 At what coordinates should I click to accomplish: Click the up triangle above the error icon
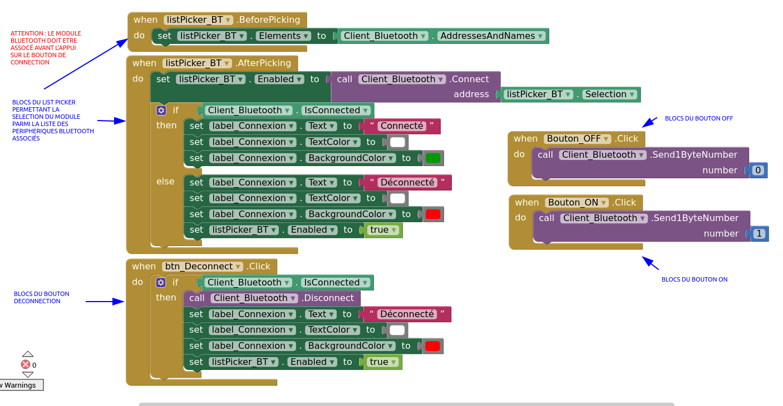[28, 354]
